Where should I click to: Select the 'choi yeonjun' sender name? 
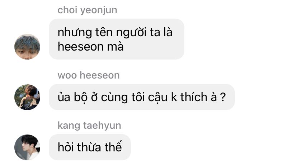click(87, 10)
